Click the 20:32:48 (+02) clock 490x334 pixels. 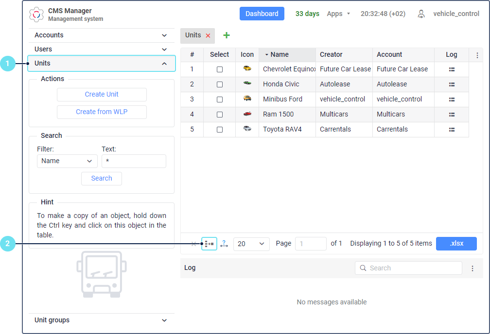click(x=383, y=14)
